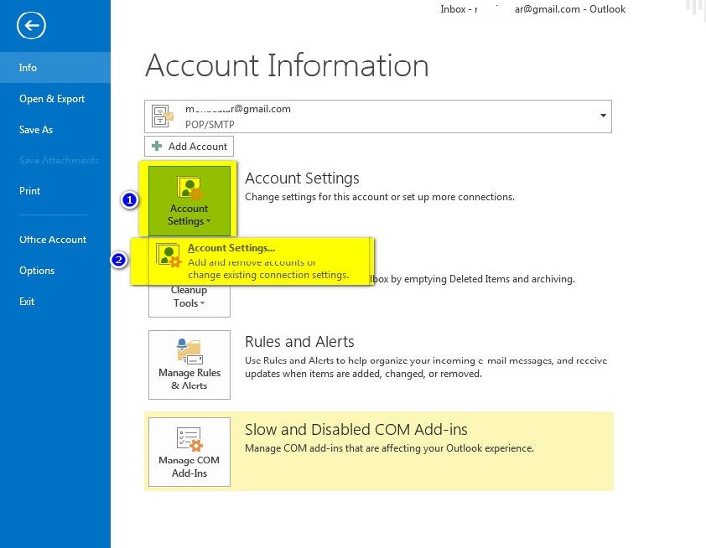Click the green plus icon
706x548 pixels.
157,146
